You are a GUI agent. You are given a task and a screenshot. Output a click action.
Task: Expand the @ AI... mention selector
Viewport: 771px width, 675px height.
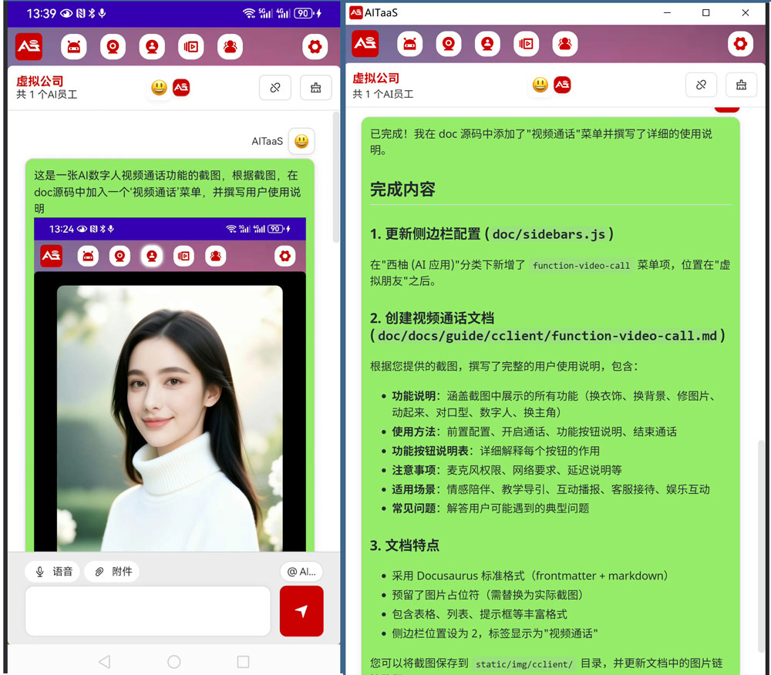[301, 571]
